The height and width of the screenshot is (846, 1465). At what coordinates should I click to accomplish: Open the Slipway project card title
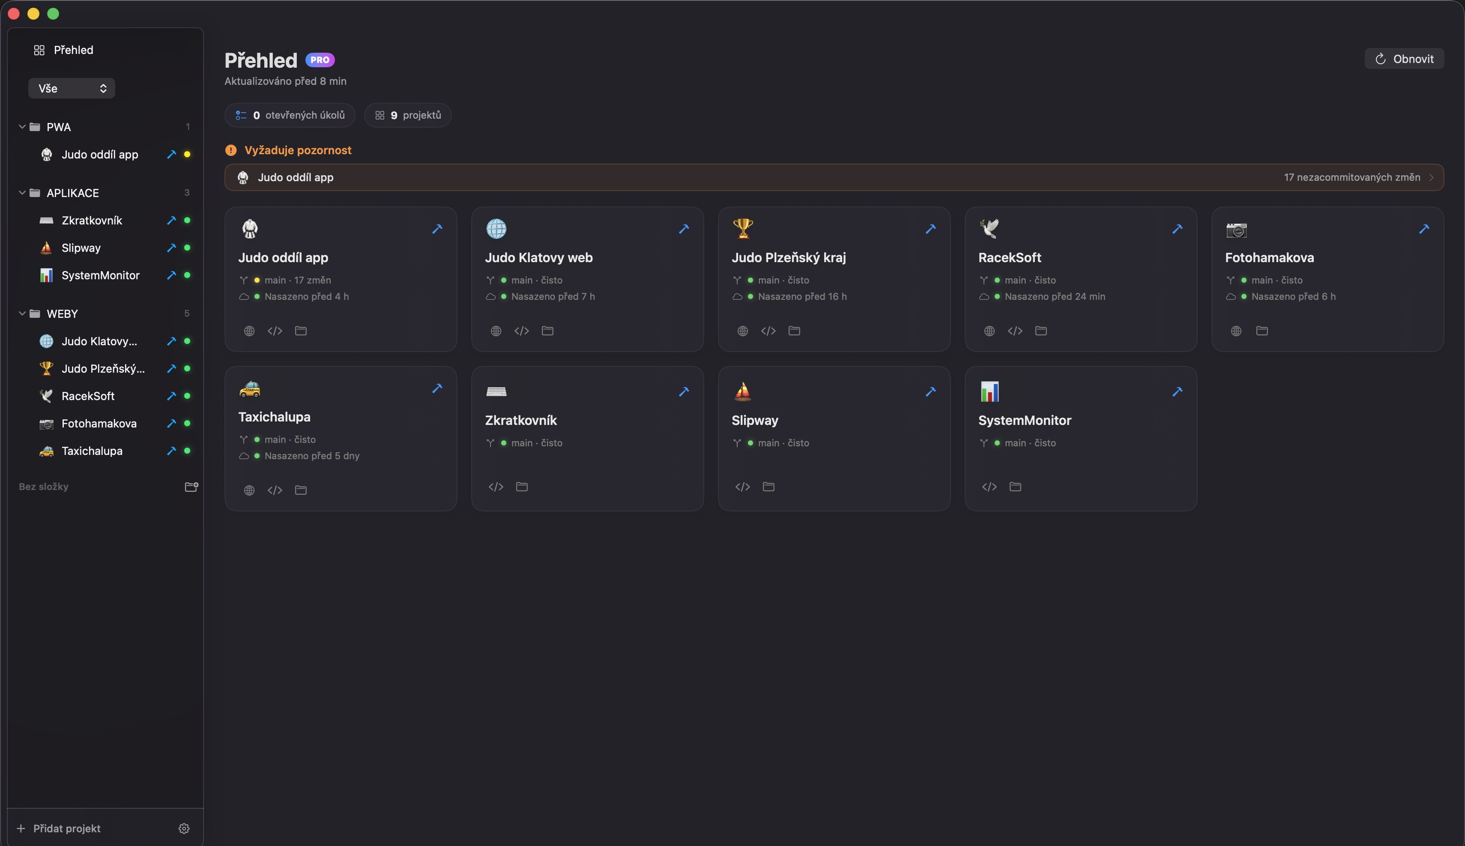755,420
